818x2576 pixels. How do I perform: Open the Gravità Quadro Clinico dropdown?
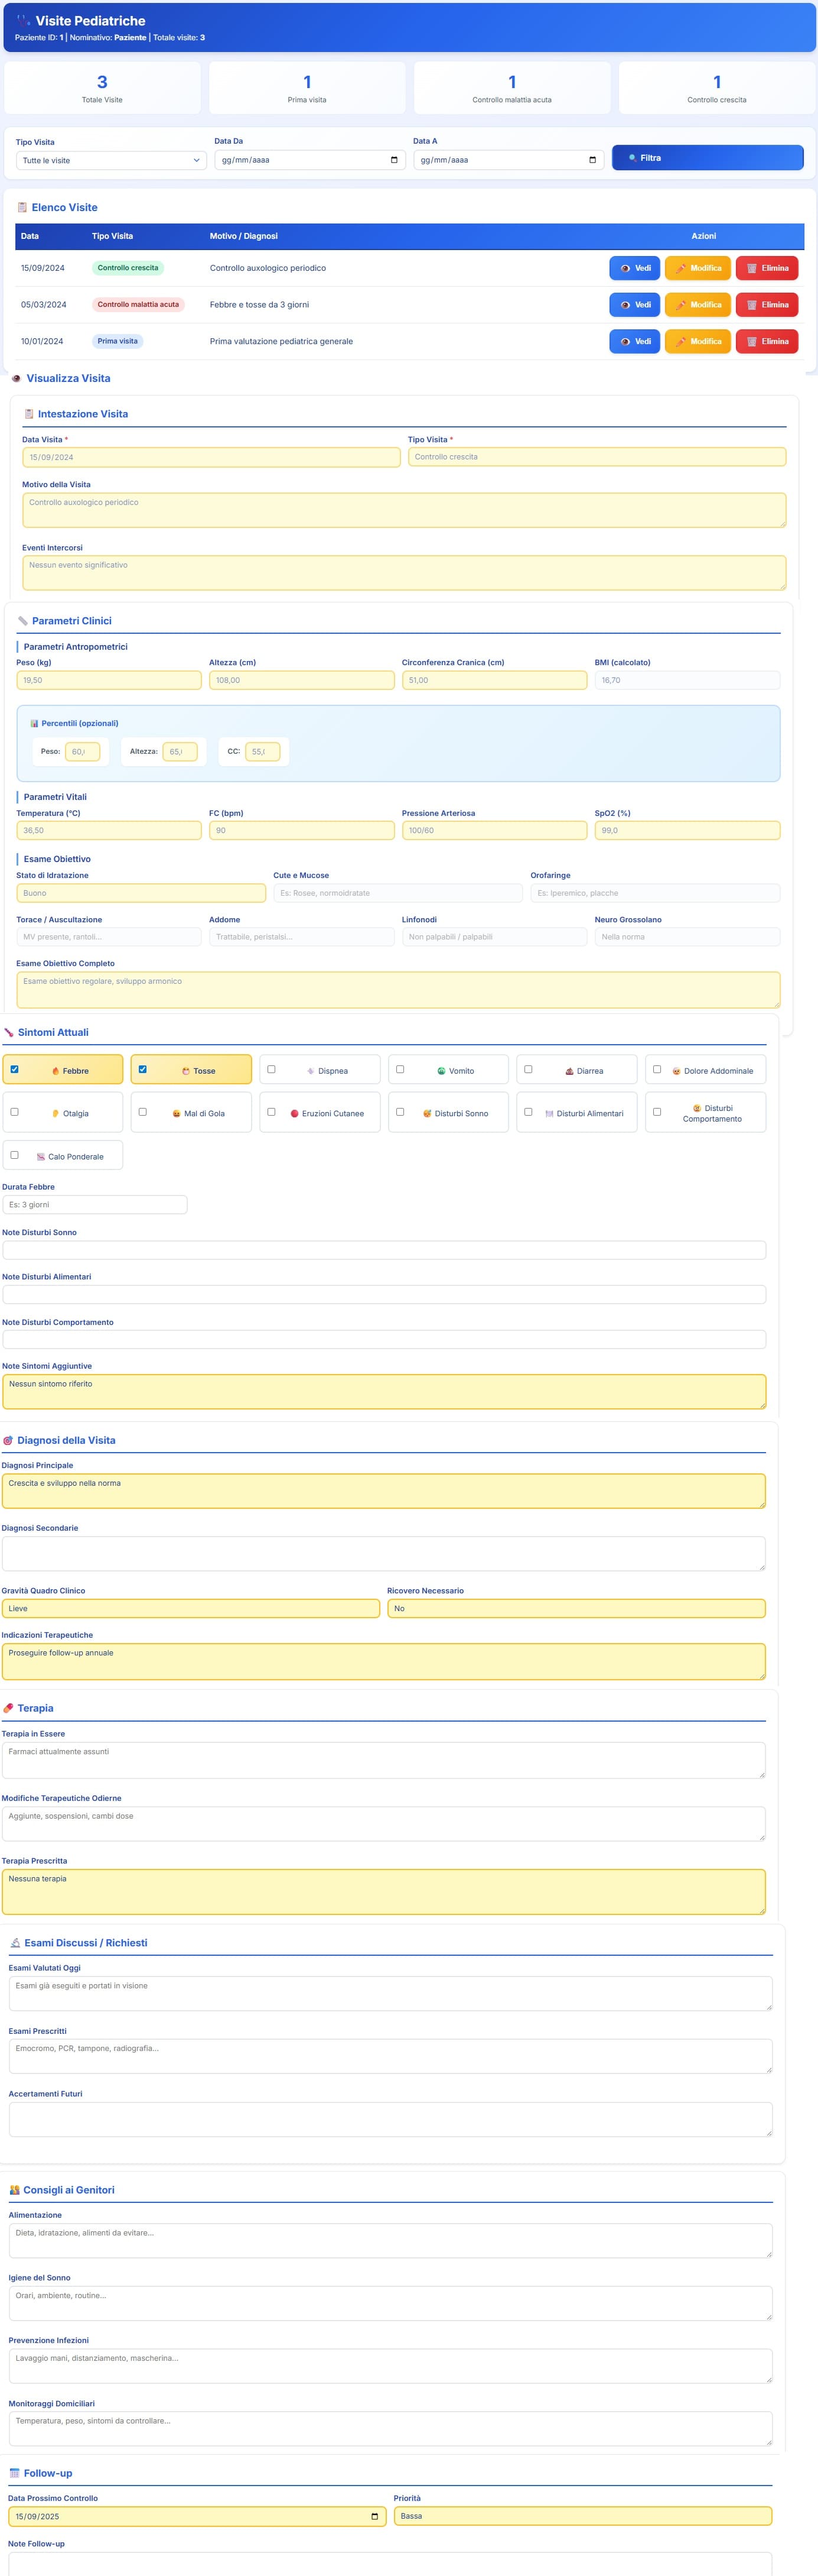190,1608
